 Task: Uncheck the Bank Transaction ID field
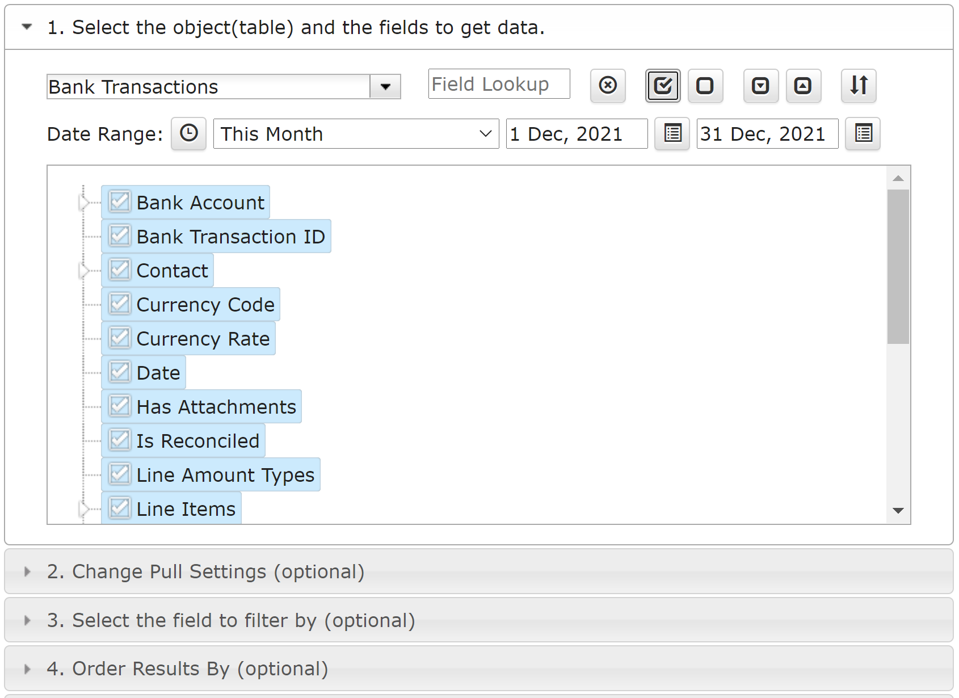(120, 236)
